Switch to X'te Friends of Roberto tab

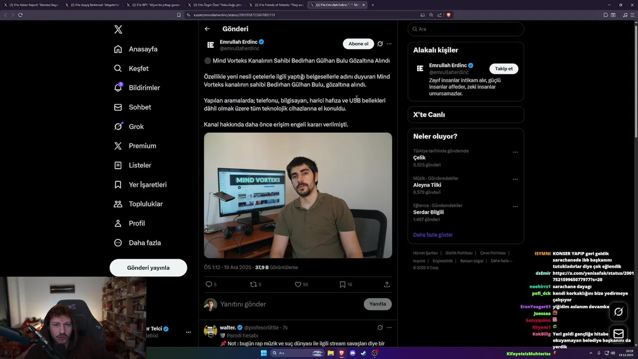(x=276, y=5)
